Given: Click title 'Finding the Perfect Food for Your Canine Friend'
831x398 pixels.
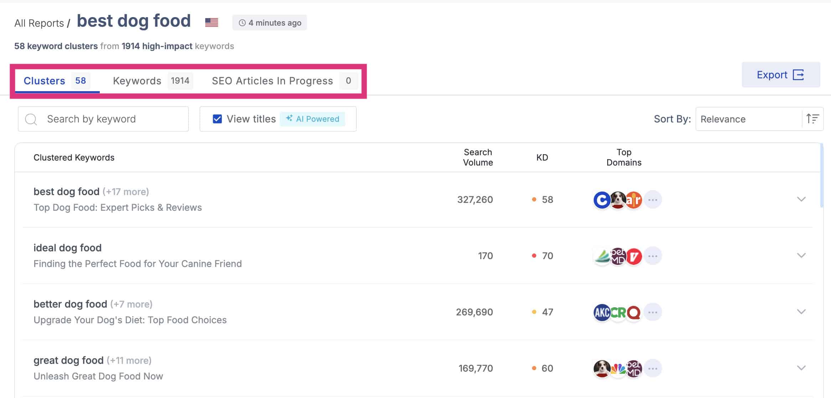Looking at the screenshot, I should coord(138,264).
